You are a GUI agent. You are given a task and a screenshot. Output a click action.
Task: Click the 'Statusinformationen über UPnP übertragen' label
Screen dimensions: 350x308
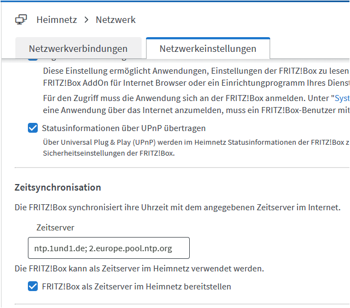124,129
